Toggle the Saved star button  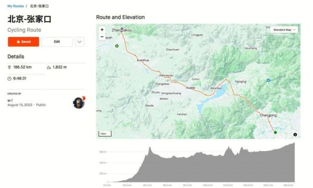tap(23, 42)
